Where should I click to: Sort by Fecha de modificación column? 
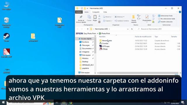(143, 37)
